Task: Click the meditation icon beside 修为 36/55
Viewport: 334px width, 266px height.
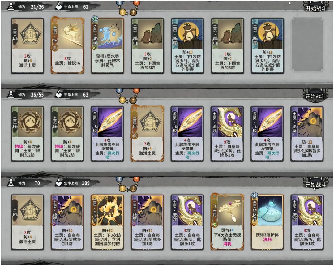Action: (11, 95)
